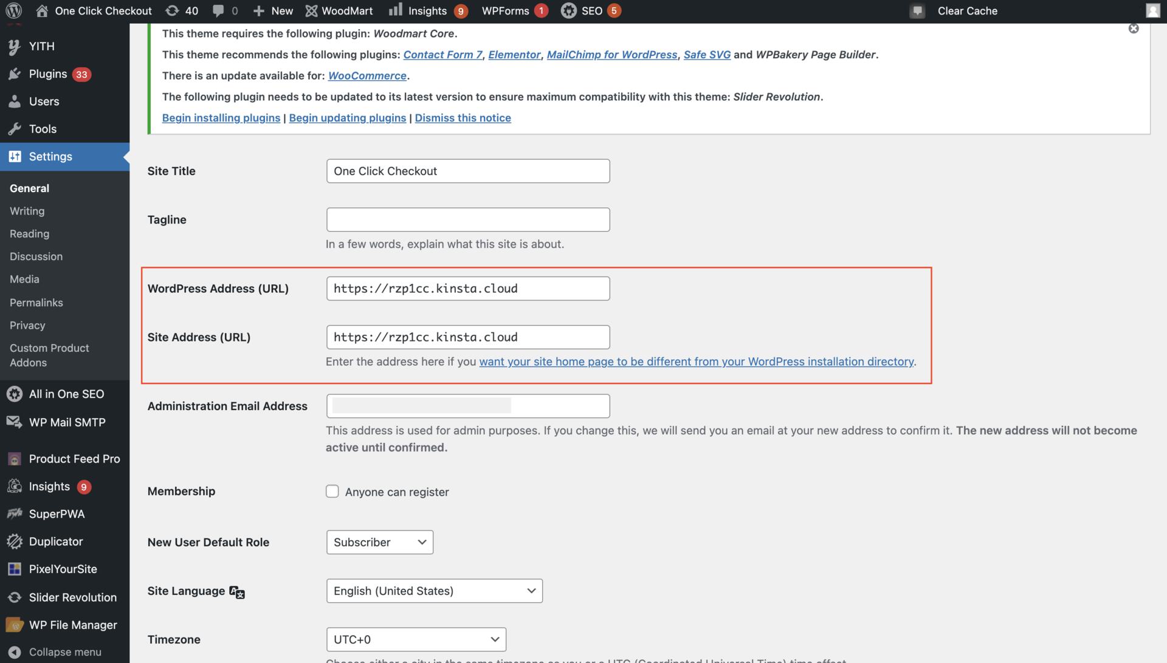Click the plus New icon

point(258,11)
